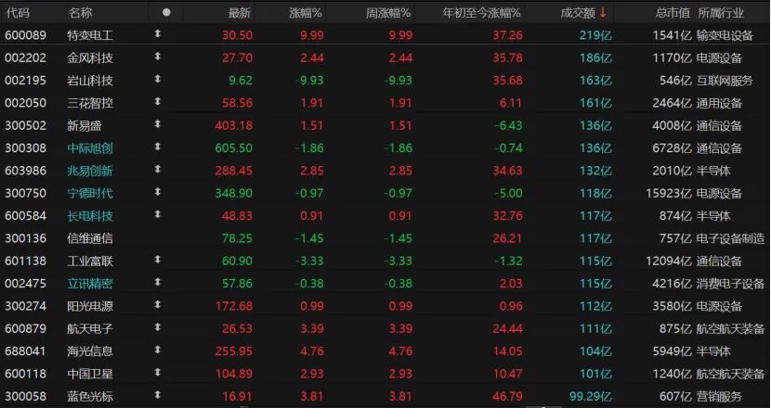
Task: Click stock code 002202
Action: click(26, 57)
